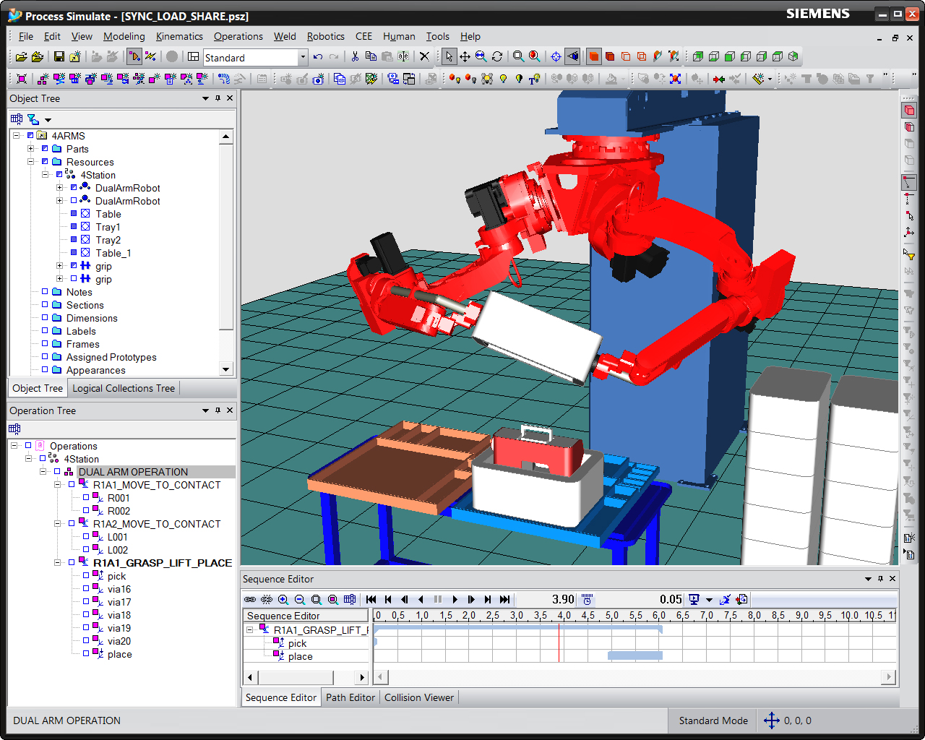Click the Object Tree scroll down arrow
The width and height of the screenshot is (925, 740).
226,369
